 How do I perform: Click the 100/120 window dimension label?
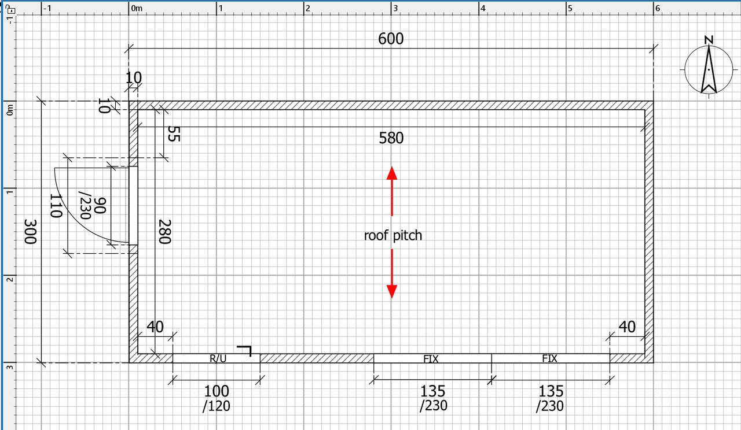pyautogui.click(x=217, y=399)
